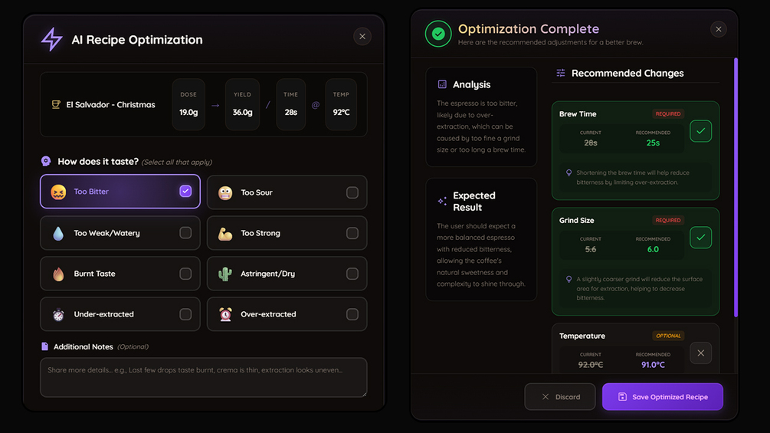770x433 pixels.
Task: Click into the Additional Notes text field
Action: [203, 377]
